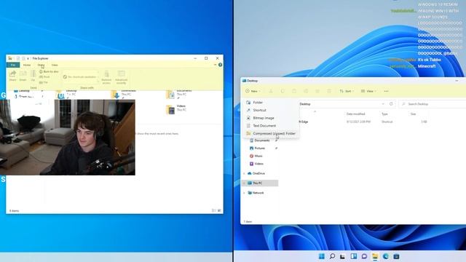
Task: Choose Bitmap image from the New menu
Action: coord(272,118)
